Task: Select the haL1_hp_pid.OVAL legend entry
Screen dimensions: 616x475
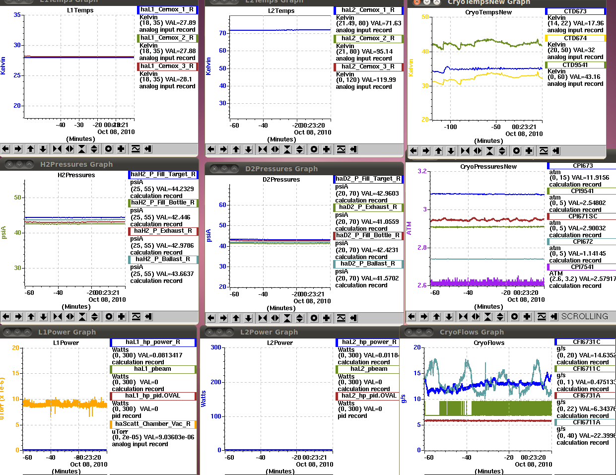Action: coord(153,396)
